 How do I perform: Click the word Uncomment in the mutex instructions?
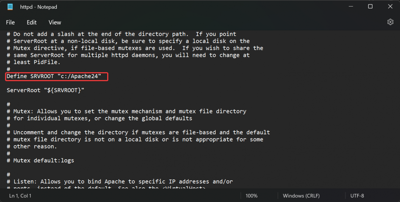[28, 132]
